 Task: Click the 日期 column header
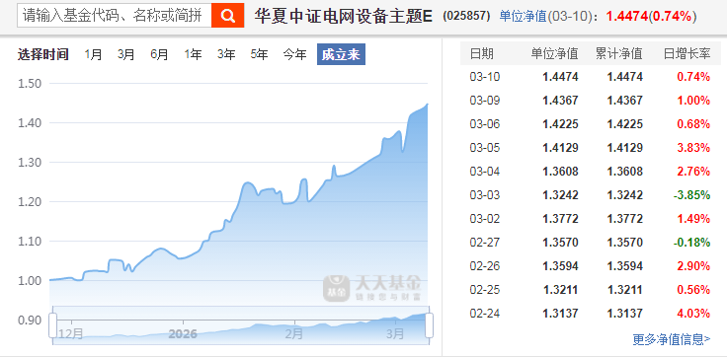(482, 53)
